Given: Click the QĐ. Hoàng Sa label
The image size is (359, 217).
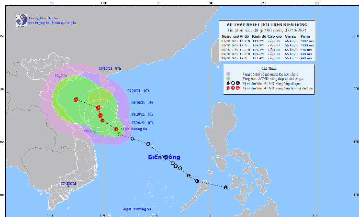Looking at the screenshot, I should click(135, 129).
